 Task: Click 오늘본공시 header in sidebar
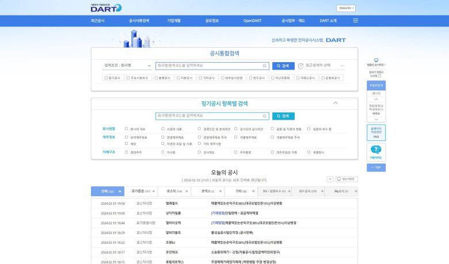(x=376, y=85)
